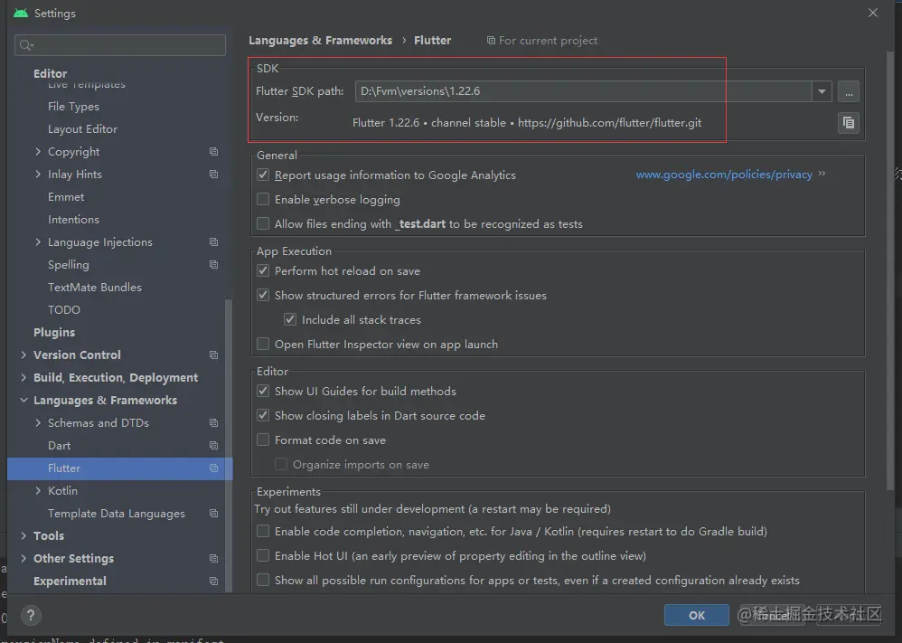Viewport: 902px width, 643px height.
Task: Browse for Flutter SDK path with ellipsis button
Action: tap(849, 91)
